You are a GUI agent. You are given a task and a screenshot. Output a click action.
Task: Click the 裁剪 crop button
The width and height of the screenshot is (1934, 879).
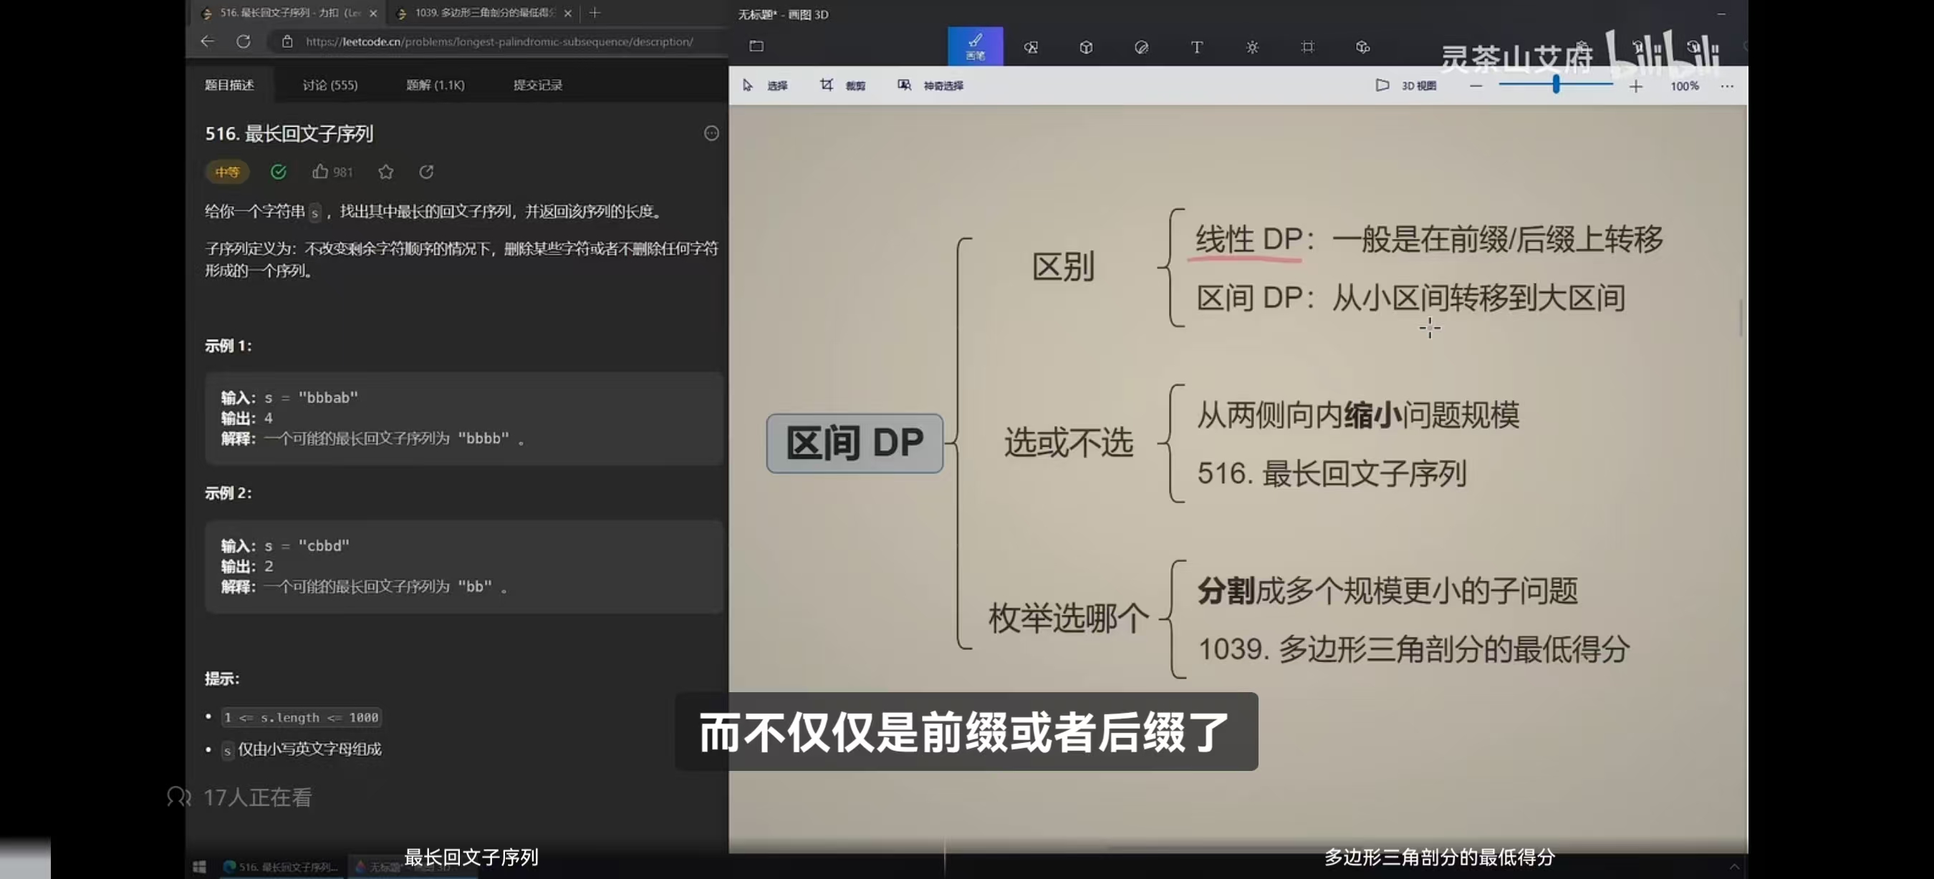tap(842, 85)
